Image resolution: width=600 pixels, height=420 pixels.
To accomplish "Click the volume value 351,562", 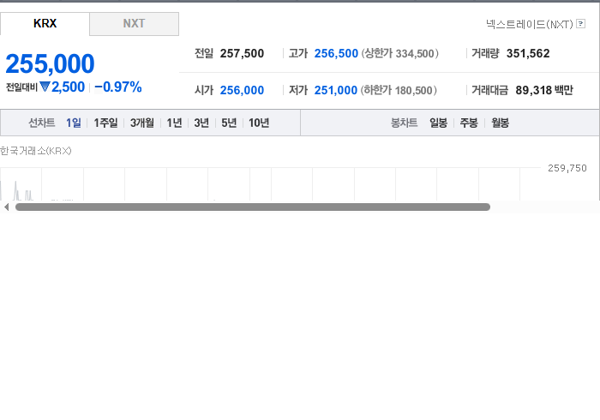I will [528, 53].
